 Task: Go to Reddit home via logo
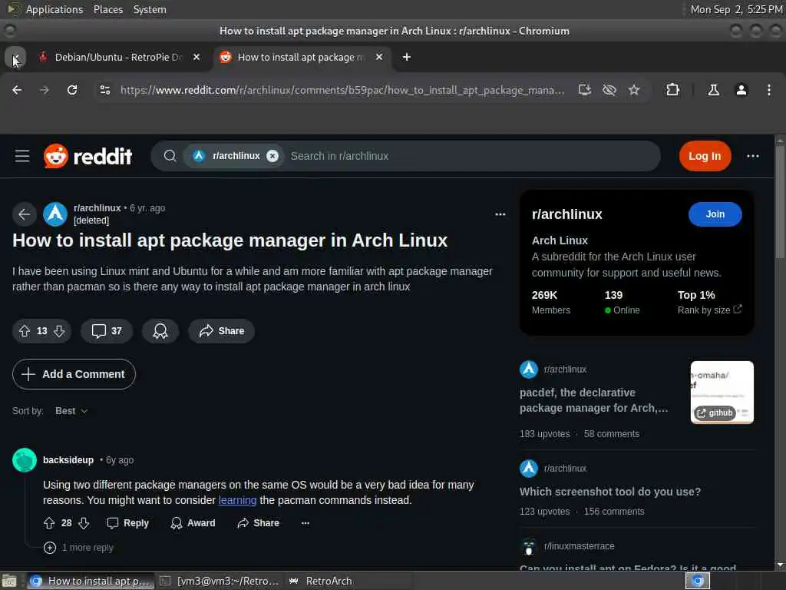click(x=88, y=156)
